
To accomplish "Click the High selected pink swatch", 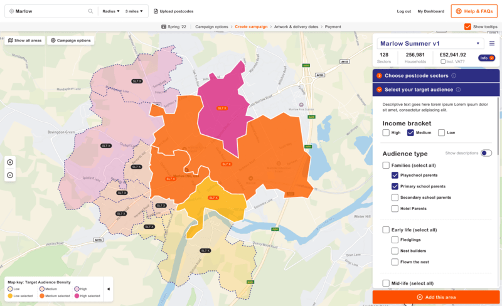I will click(x=77, y=296).
